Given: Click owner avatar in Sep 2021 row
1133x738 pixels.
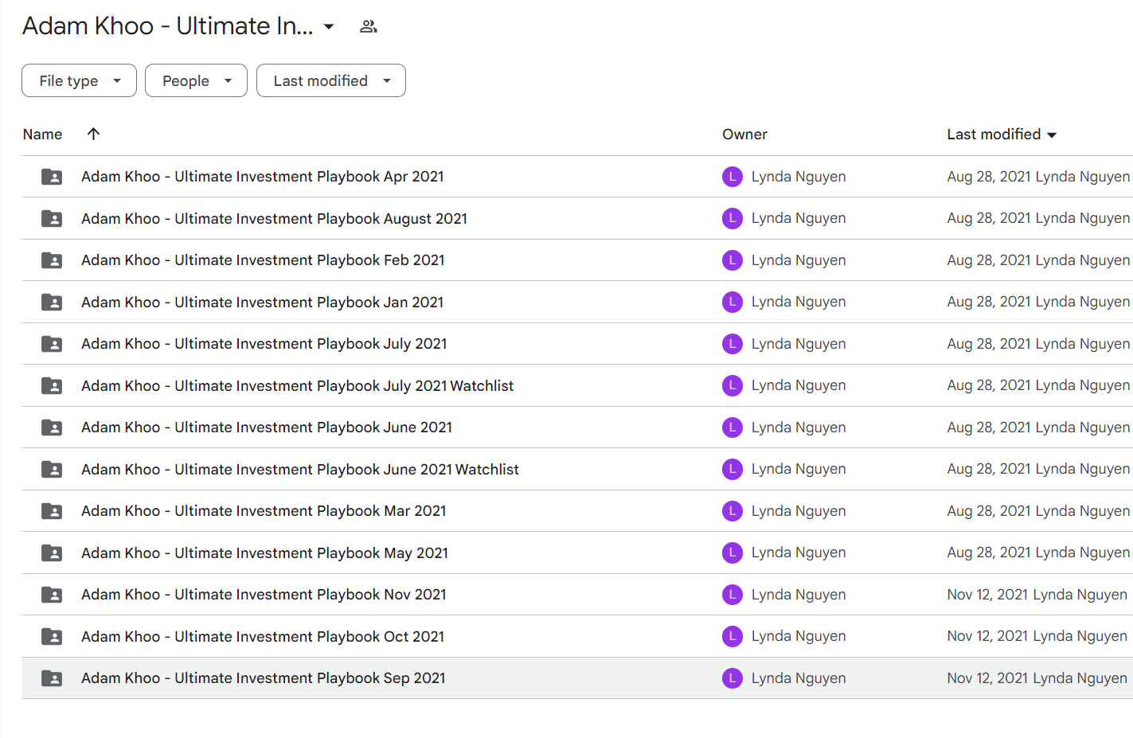Looking at the screenshot, I should point(733,678).
